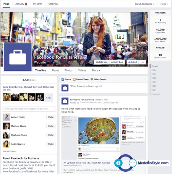Click the 22 hours ago timestamp

pos(109,102)
